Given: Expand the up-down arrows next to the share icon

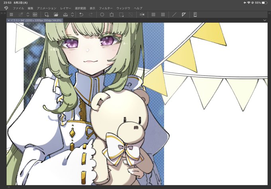Looking at the screenshot, I should pos(28,15).
